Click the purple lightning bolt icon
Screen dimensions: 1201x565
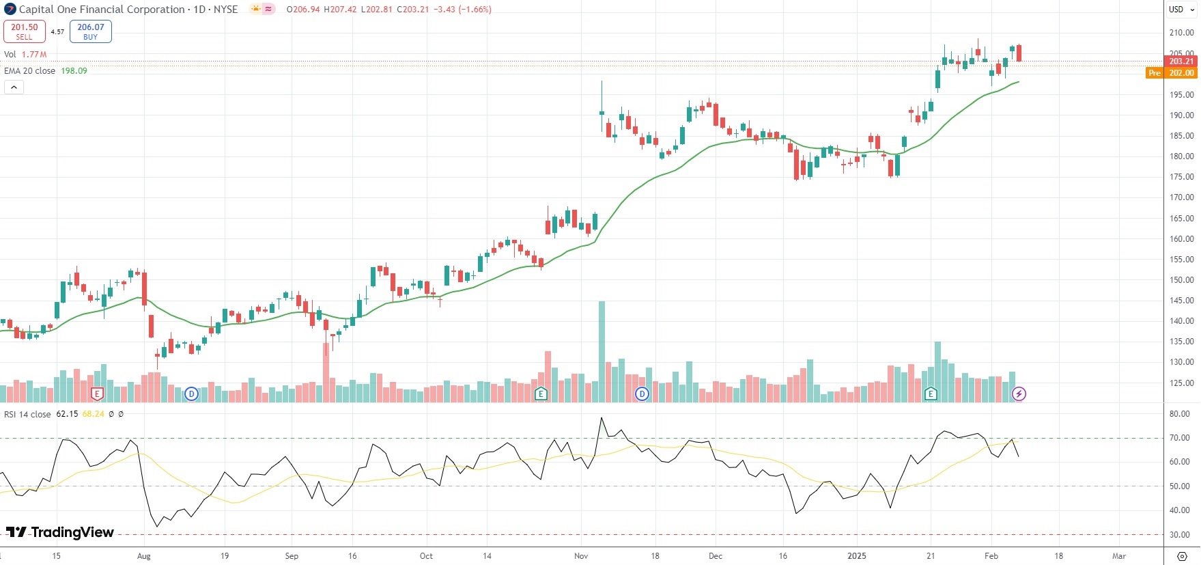coord(1019,394)
